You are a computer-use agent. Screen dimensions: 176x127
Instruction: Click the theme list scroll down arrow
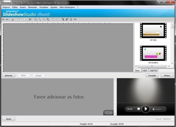click(172, 63)
